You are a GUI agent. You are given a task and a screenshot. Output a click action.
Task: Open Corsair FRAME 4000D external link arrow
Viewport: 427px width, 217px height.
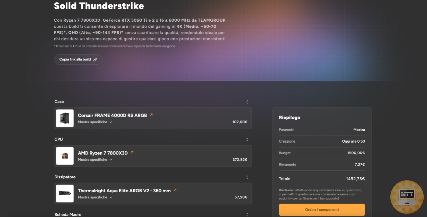(x=151, y=115)
